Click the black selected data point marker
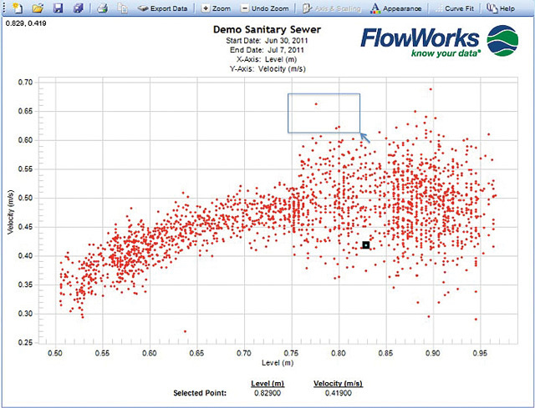The width and height of the screenshot is (535, 408). point(366,244)
